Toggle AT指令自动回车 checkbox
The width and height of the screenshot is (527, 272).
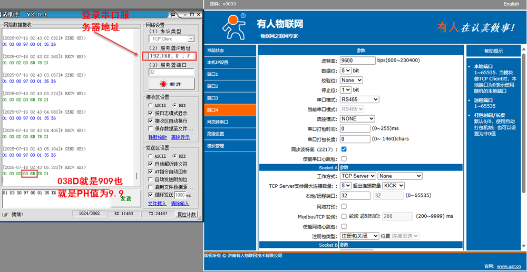[151, 172]
